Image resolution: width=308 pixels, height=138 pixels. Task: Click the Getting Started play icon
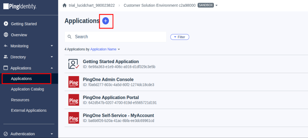pos(6,24)
